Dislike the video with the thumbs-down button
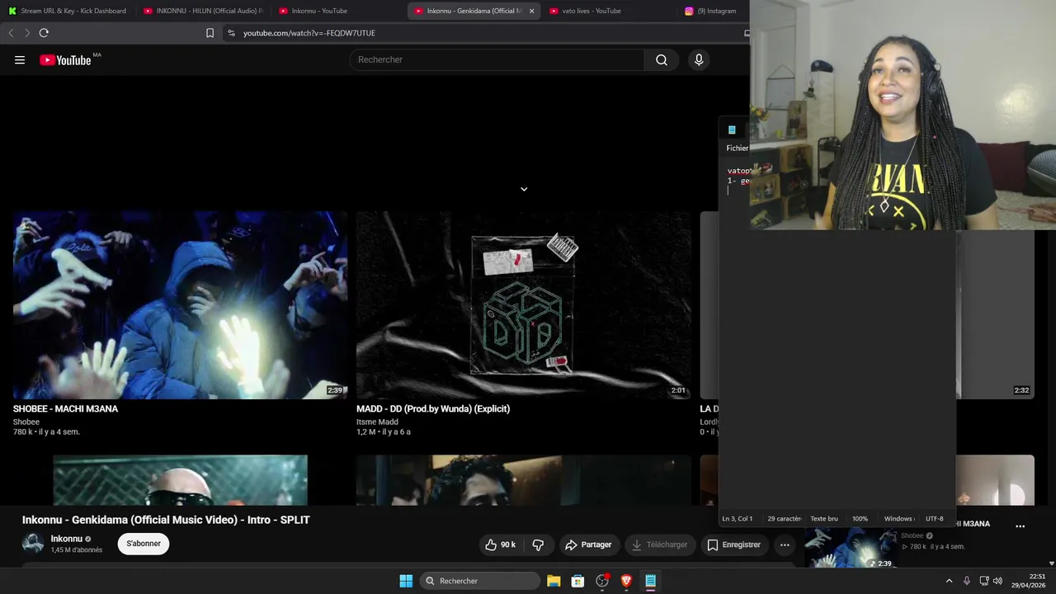This screenshot has height=594, width=1056. tap(539, 544)
